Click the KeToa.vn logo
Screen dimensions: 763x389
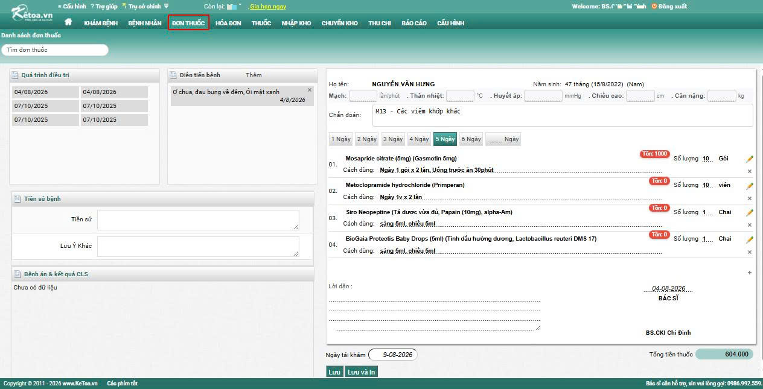pos(31,12)
